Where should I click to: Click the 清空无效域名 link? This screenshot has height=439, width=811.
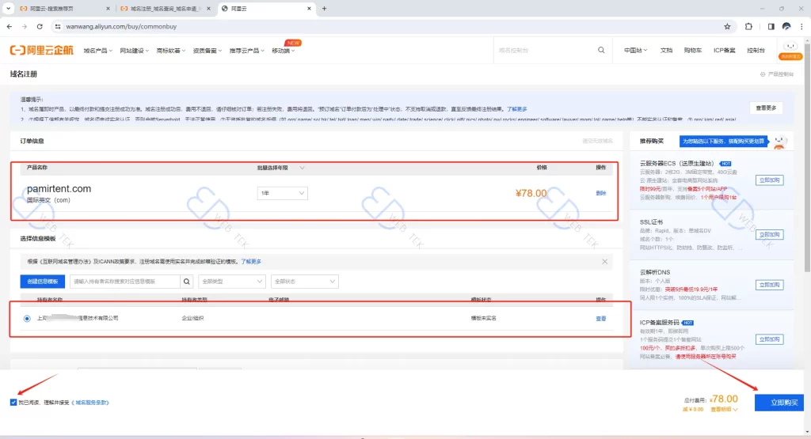point(597,141)
